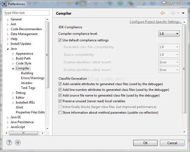Expand the Code Recommenders node
Image resolution: width=190 pixels, height=152 pixels.
[8, 29]
